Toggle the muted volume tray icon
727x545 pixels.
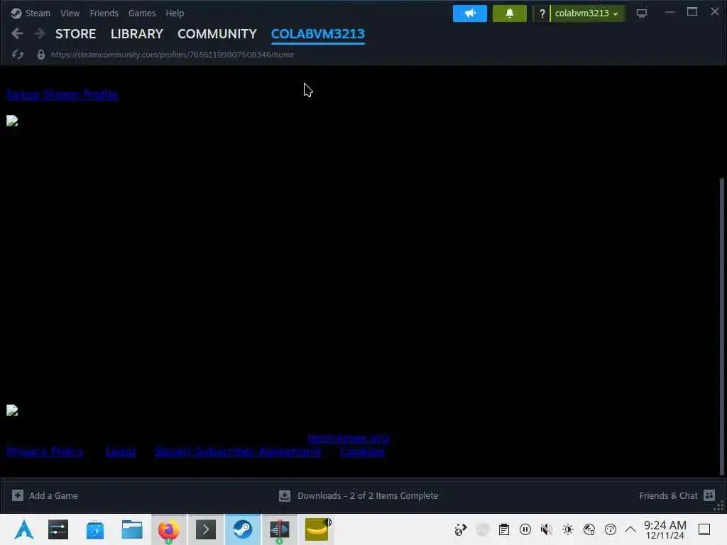(547, 529)
